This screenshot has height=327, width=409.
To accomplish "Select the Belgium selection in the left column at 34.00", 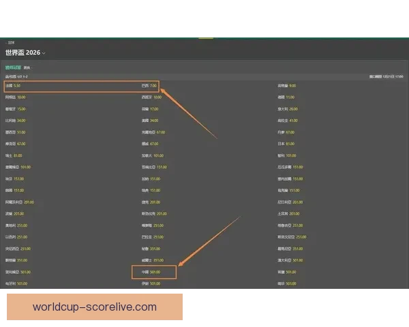I will [16, 121].
